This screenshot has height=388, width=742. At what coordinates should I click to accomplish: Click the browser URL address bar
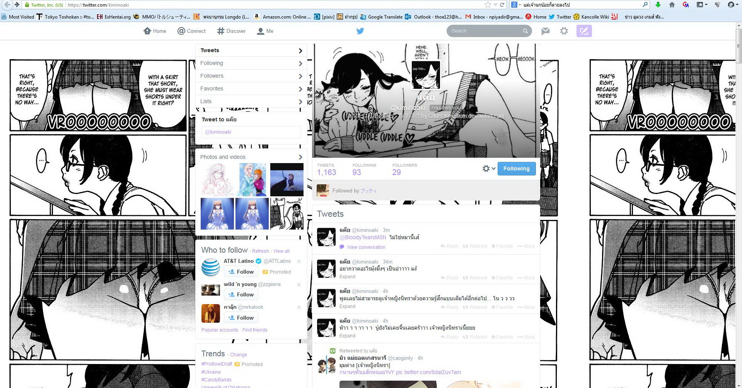(275, 5)
